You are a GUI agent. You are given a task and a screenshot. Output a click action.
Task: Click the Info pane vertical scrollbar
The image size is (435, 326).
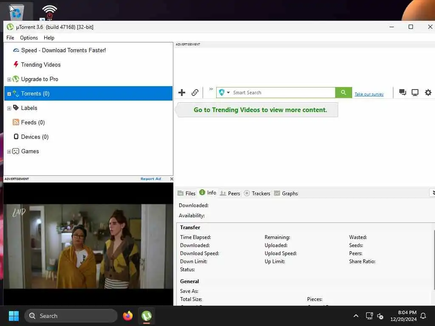click(434, 261)
